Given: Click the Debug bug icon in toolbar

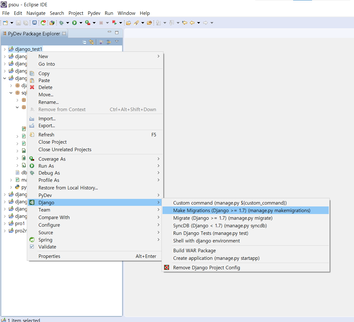Looking at the screenshot, I should pyautogui.click(x=62, y=23).
